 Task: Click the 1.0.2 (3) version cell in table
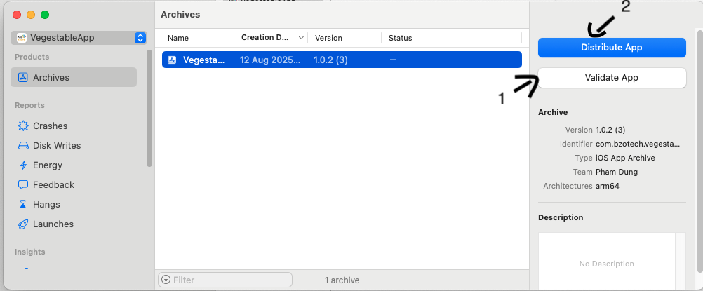pyautogui.click(x=330, y=60)
